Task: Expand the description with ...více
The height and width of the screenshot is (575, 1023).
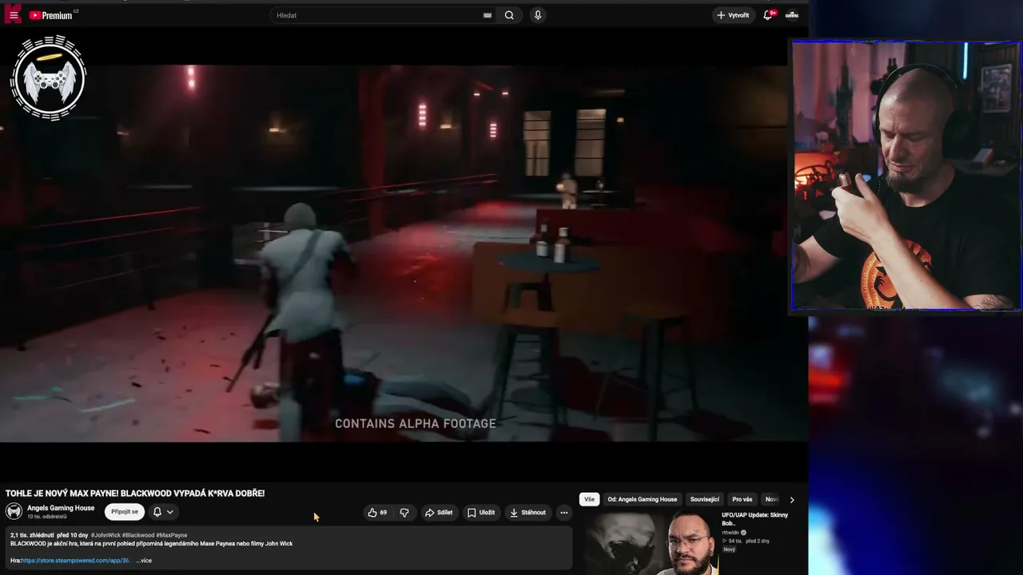Action: (144, 561)
